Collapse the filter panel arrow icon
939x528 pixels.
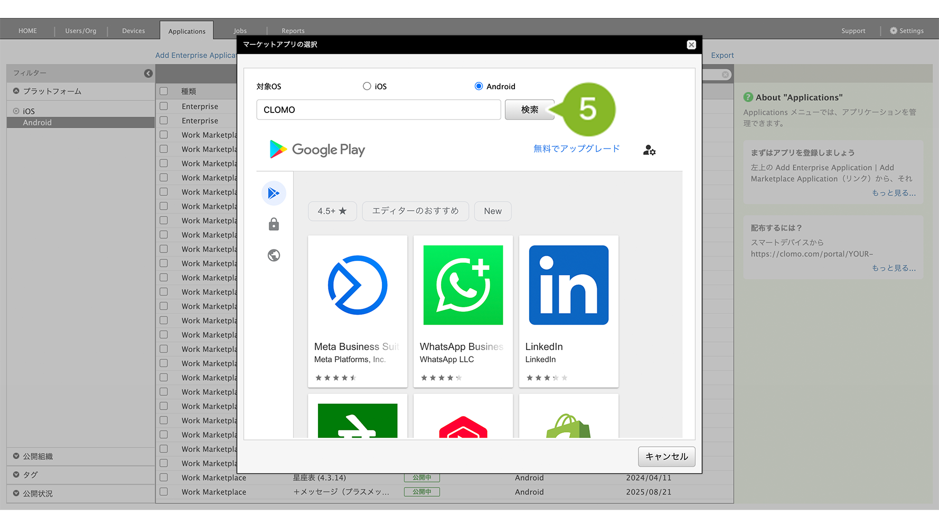tap(148, 73)
